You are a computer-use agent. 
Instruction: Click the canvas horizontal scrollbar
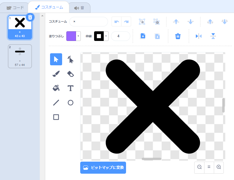[151, 159]
